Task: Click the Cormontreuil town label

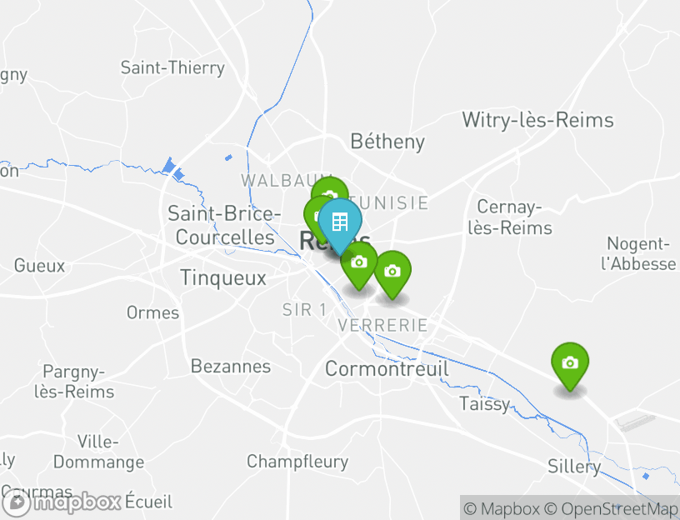Action: pos(387,368)
